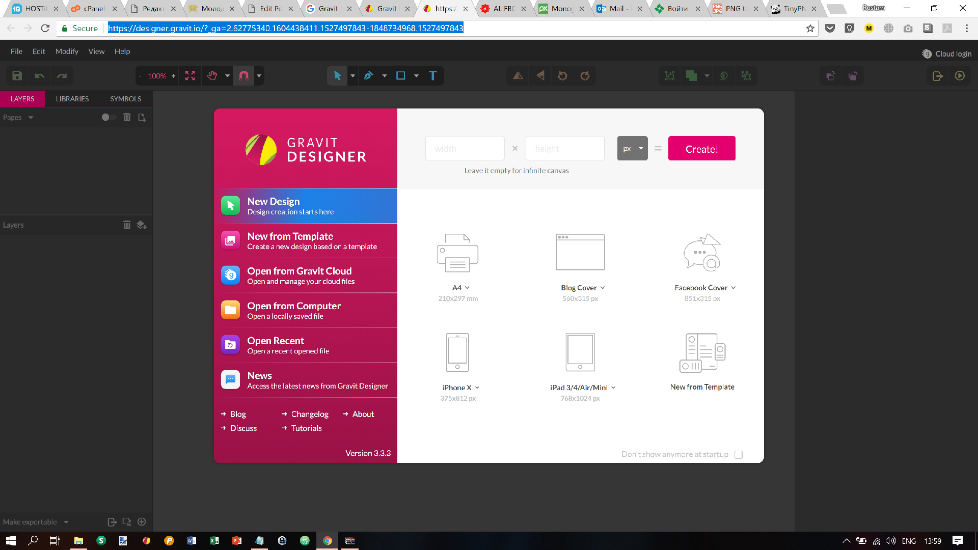Image resolution: width=978 pixels, height=550 pixels.
Task: Open the Help menu
Action: click(x=122, y=51)
